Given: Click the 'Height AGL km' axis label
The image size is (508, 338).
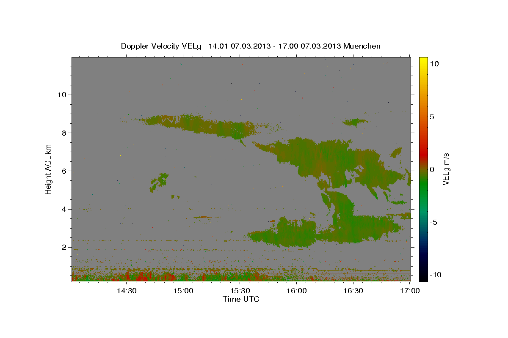Looking at the screenshot, I should [49, 169].
